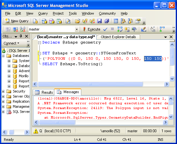Open the Community menu

point(107,13)
